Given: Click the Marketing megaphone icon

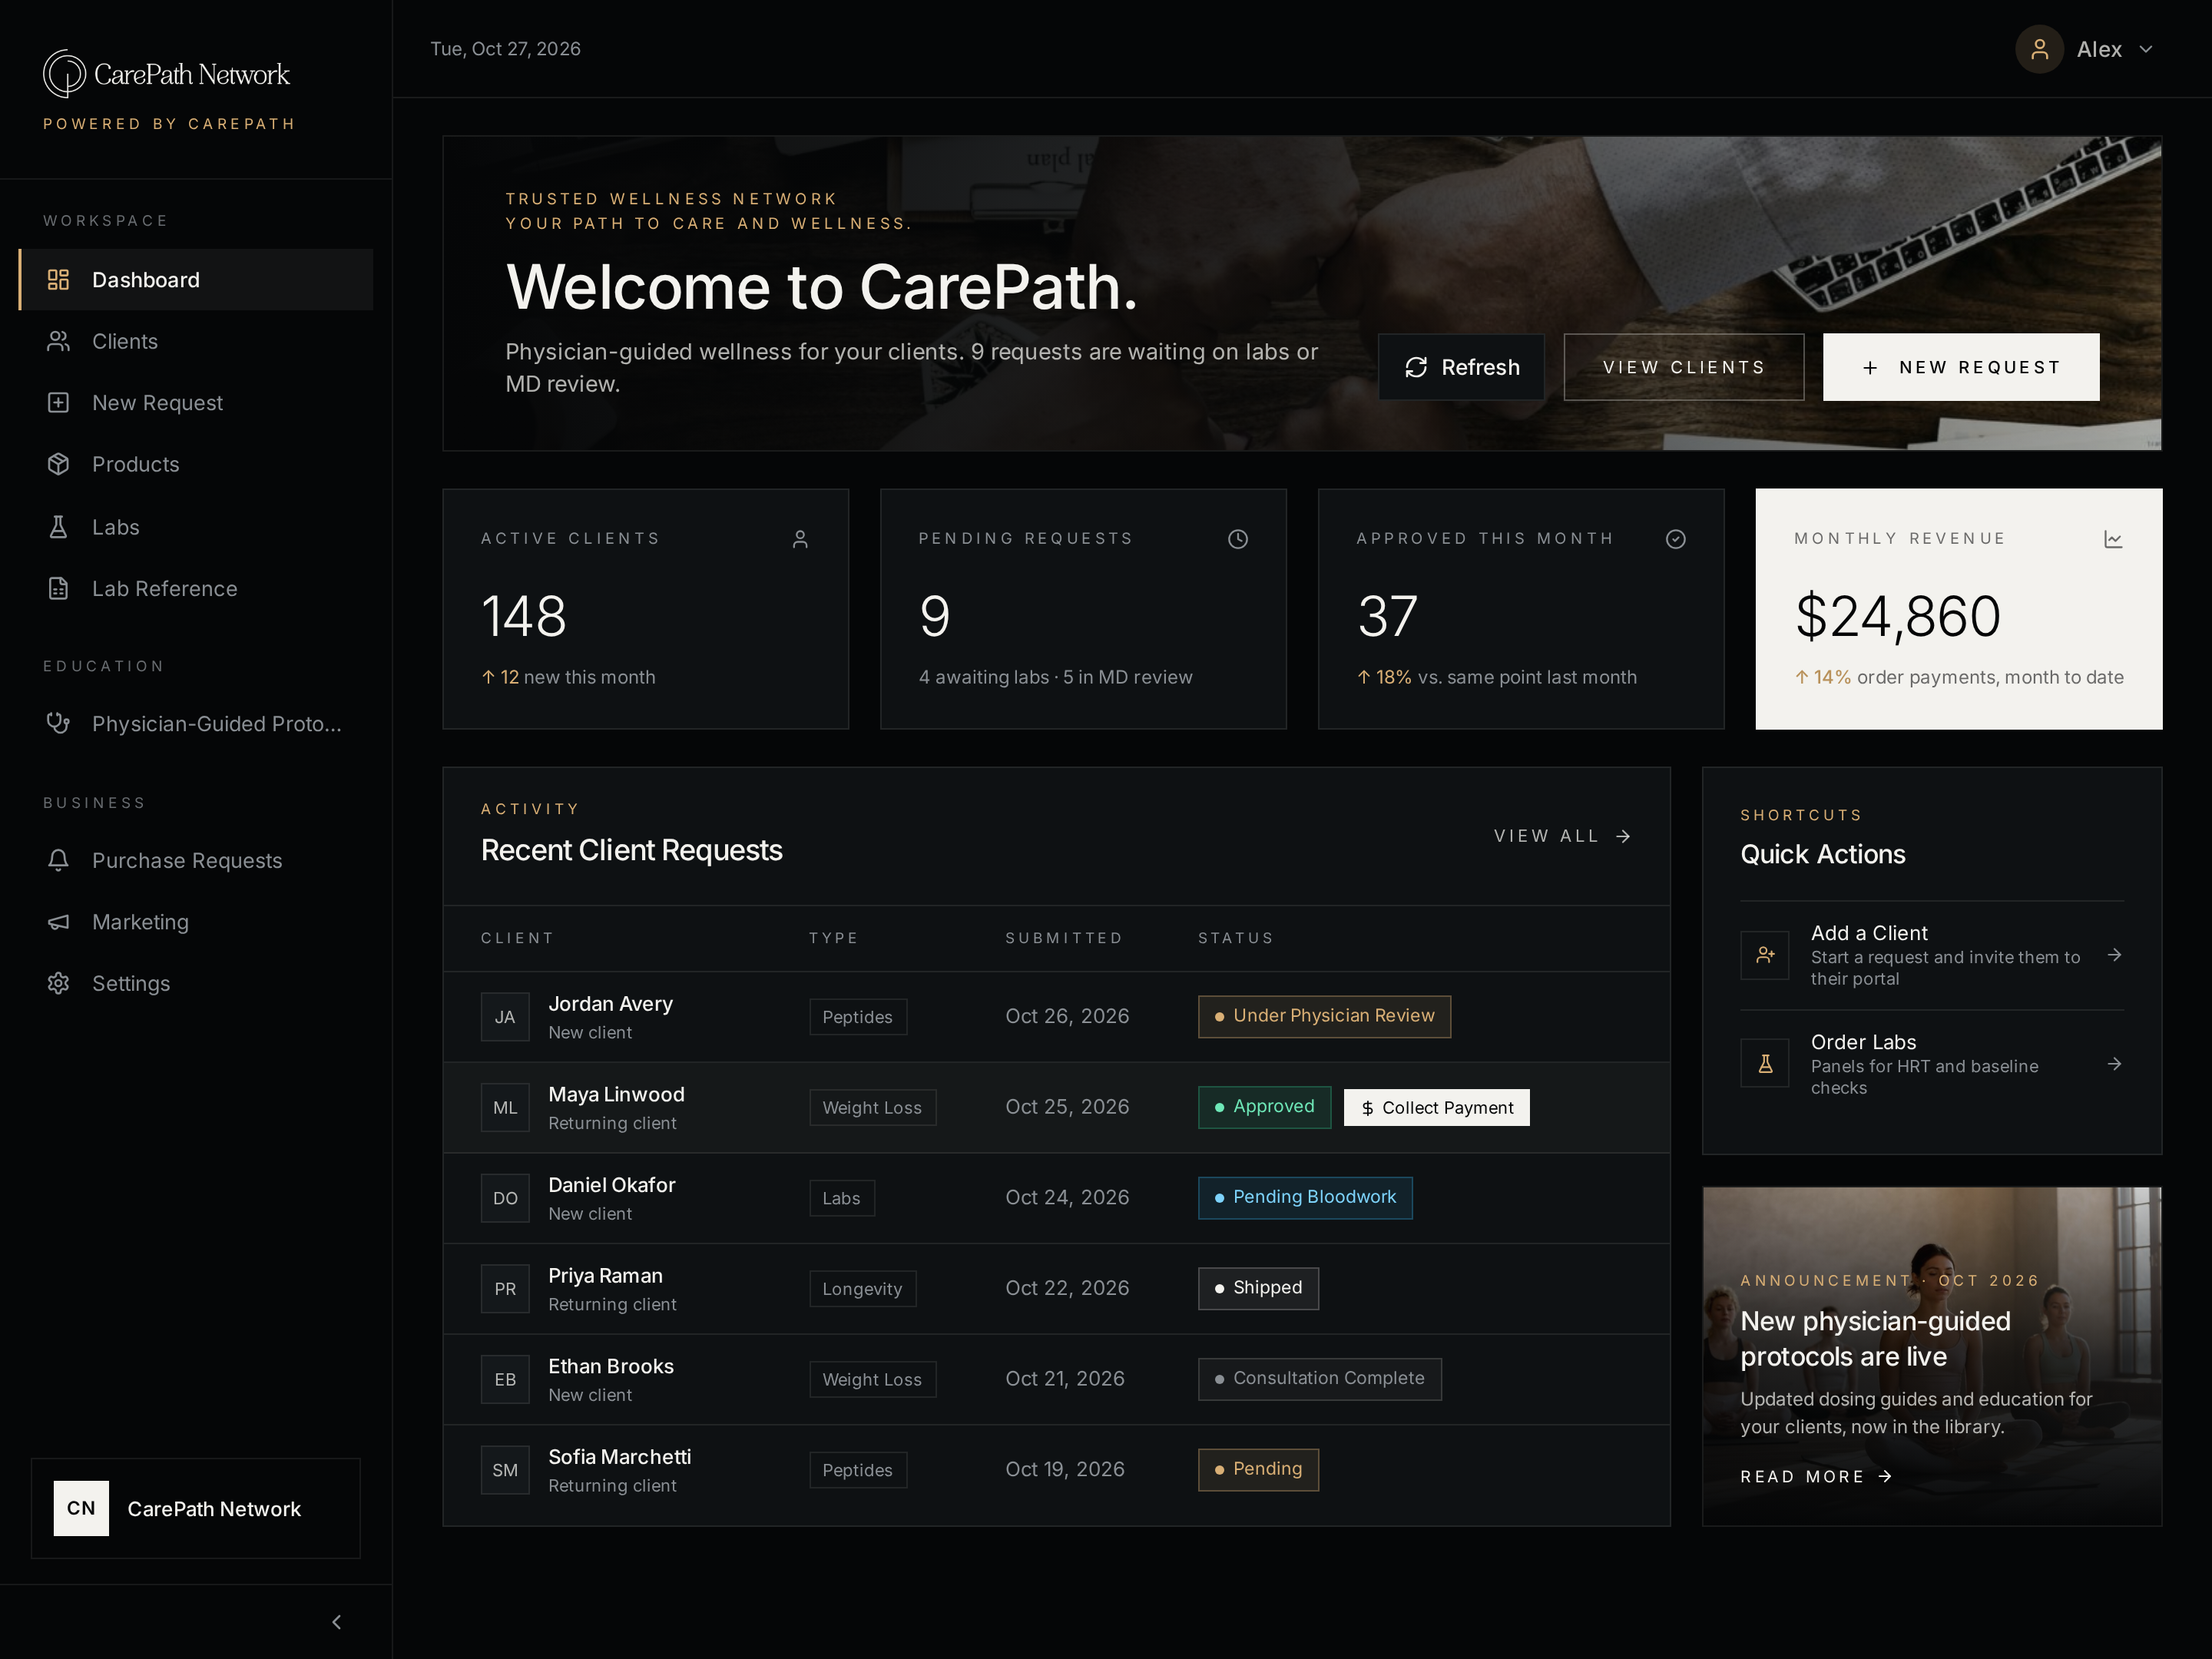Looking at the screenshot, I should coord(58,922).
